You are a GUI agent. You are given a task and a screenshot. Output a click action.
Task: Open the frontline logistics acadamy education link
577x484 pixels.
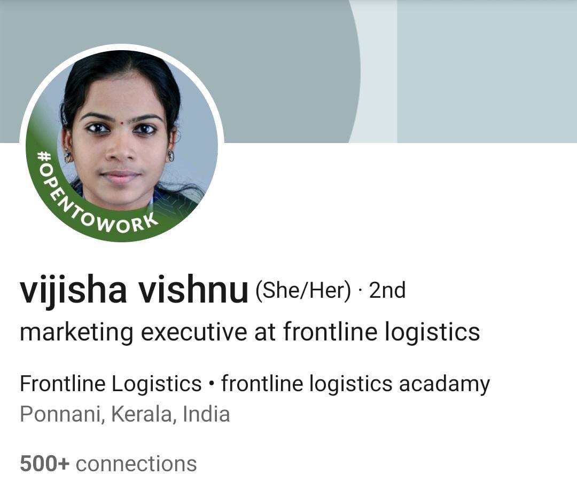tap(355, 384)
